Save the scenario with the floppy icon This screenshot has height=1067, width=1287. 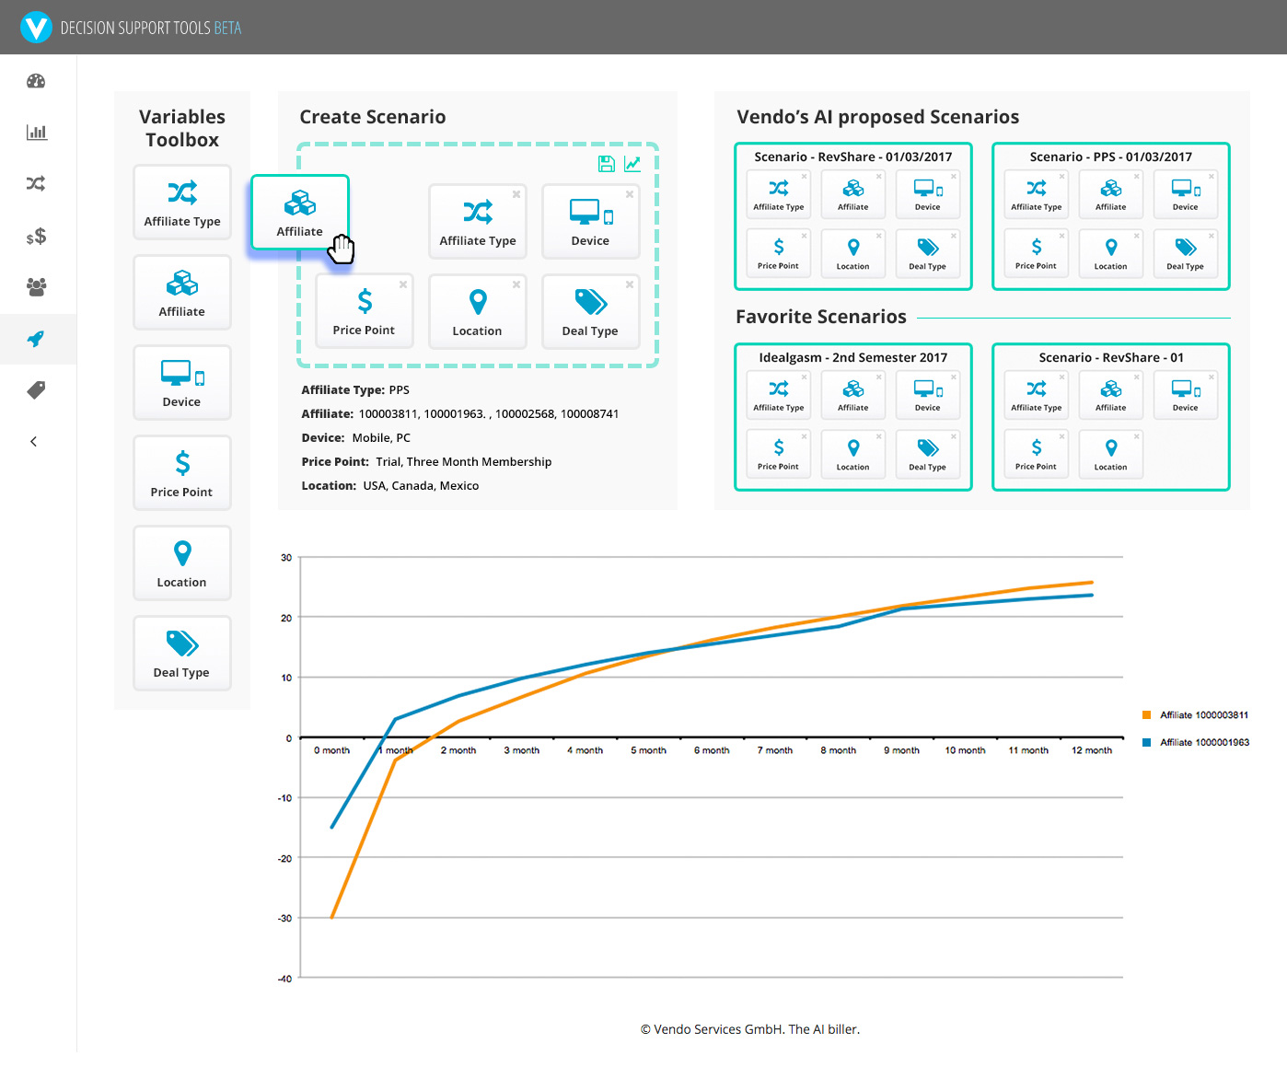tap(606, 164)
